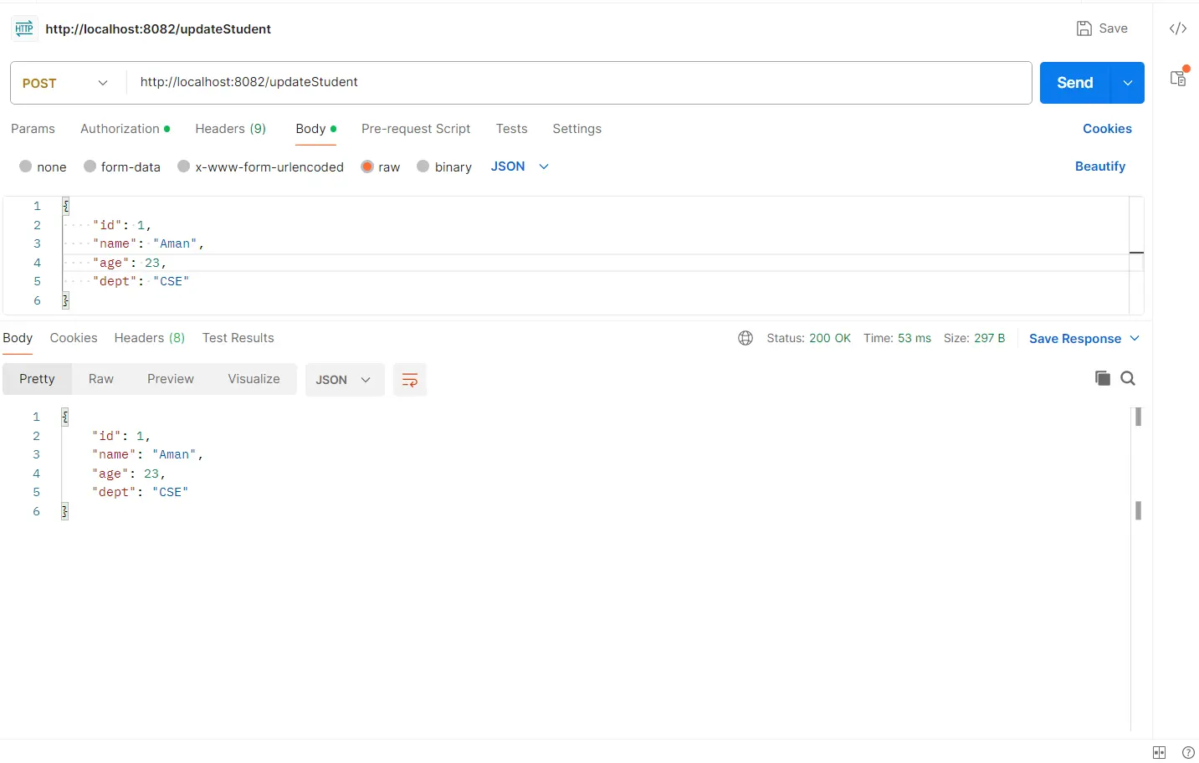1199x763 pixels.
Task: Click the Beautify link
Action: 1099,166
